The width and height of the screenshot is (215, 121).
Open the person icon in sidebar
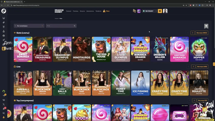click(x=4, y=31)
